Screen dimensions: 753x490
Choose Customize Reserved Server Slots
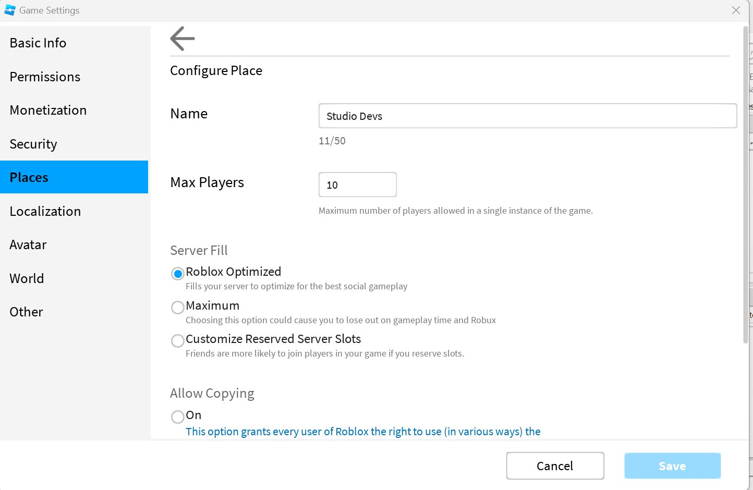(178, 341)
